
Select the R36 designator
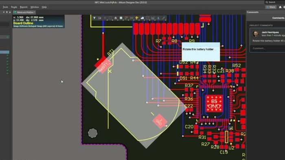pos(189,99)
